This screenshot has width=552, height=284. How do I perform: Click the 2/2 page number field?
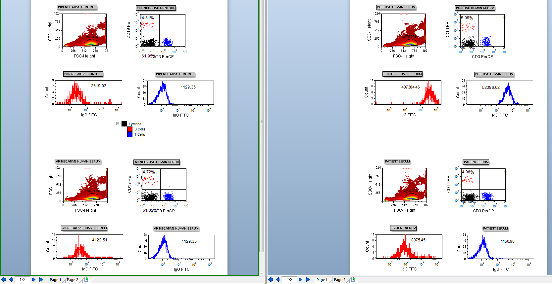click(x=289, y=280)
